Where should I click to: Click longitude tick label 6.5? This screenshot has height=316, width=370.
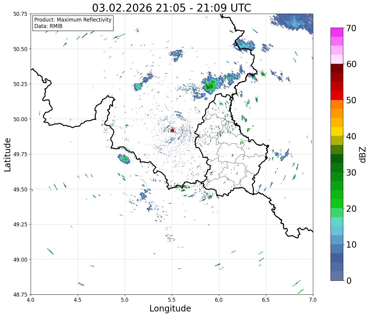[x=266, y=300]
